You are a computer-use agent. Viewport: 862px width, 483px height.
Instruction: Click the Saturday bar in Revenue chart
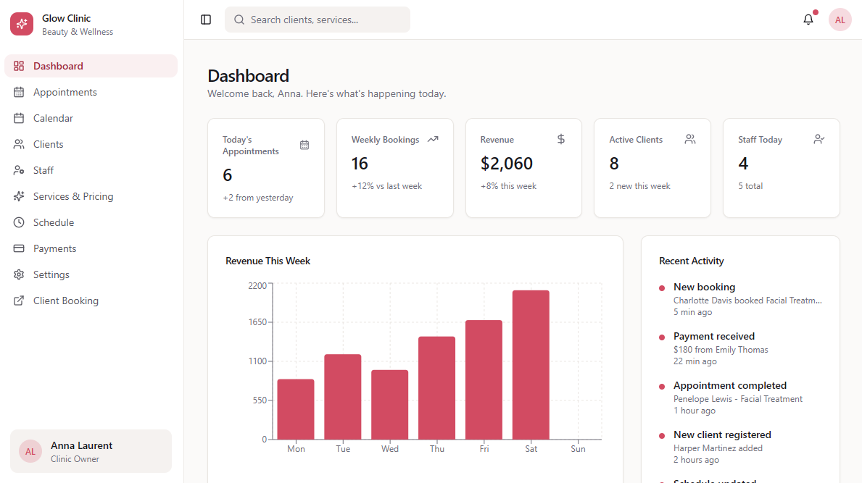click(531, 362)
